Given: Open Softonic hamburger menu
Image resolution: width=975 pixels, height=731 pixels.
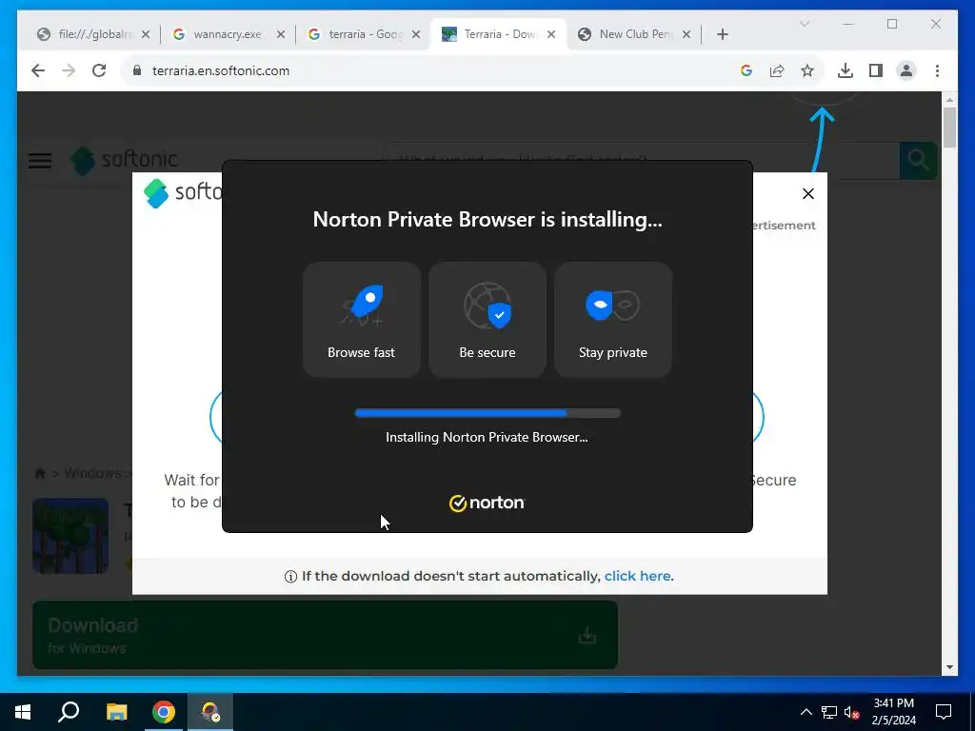Looking at the screenshot, I should tap(40, 162).
